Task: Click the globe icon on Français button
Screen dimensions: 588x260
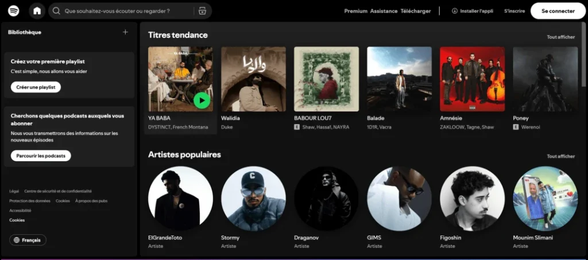Action: pos(17,240)
